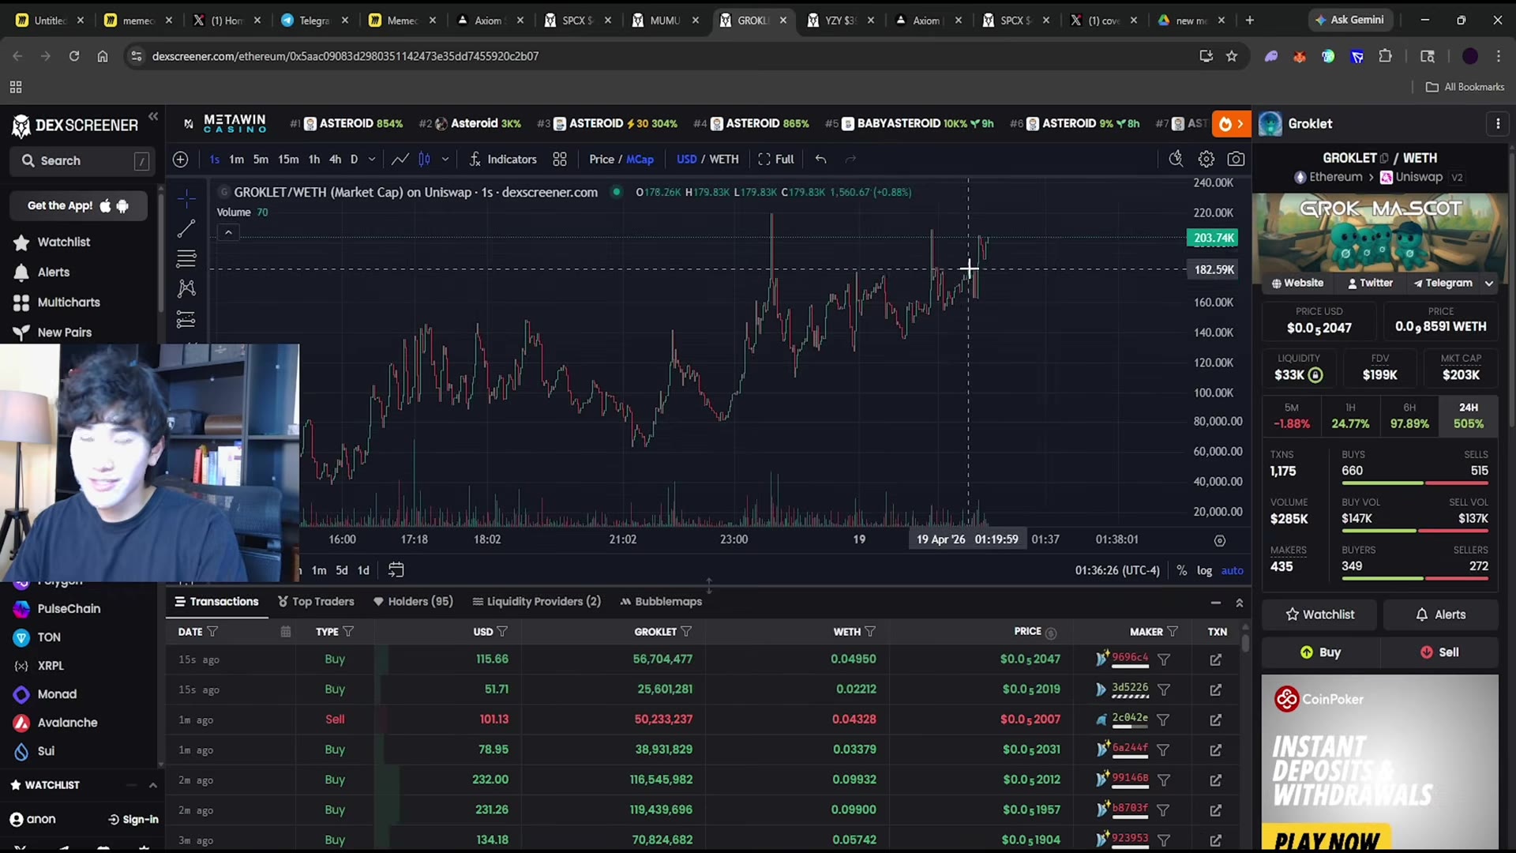Open the Twitter link for Groklet
Screen dimensions: 1516x853
[x=1370, y=284]
